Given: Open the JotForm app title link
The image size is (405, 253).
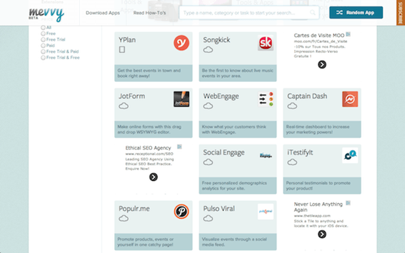Looking at the screenshot, I should click(x=132, y=96).
